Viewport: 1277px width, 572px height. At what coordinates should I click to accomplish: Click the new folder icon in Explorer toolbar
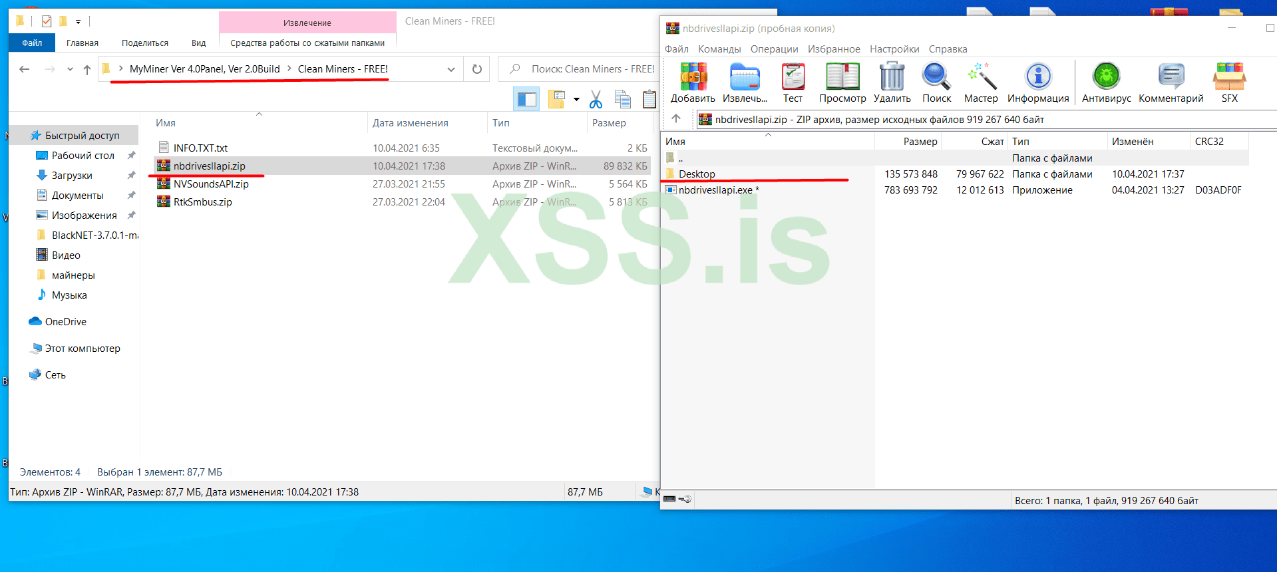[x=556, y=99]
